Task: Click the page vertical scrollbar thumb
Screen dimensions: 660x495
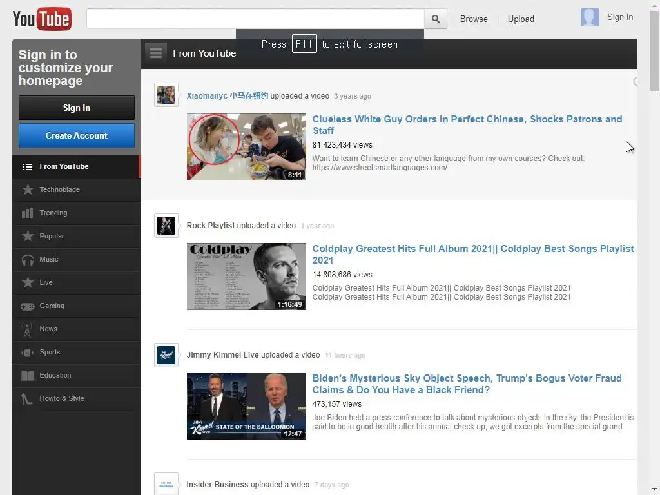Action: pos(654,50)
